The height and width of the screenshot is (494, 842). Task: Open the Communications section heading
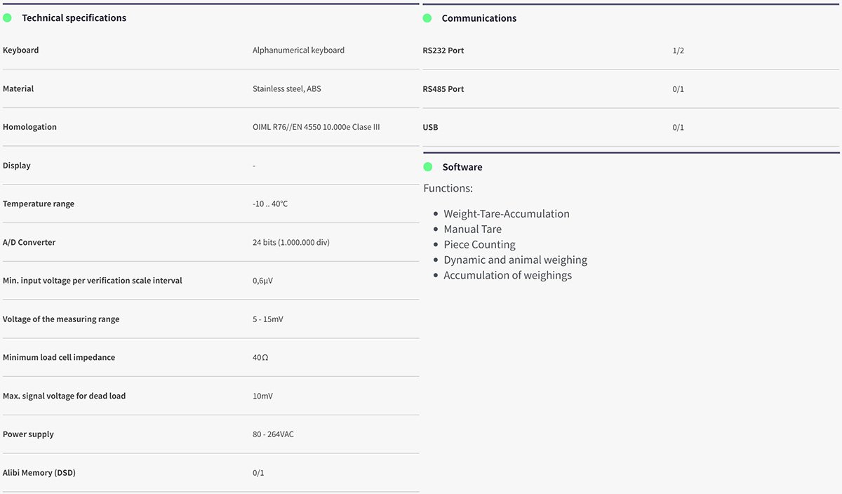479,18
